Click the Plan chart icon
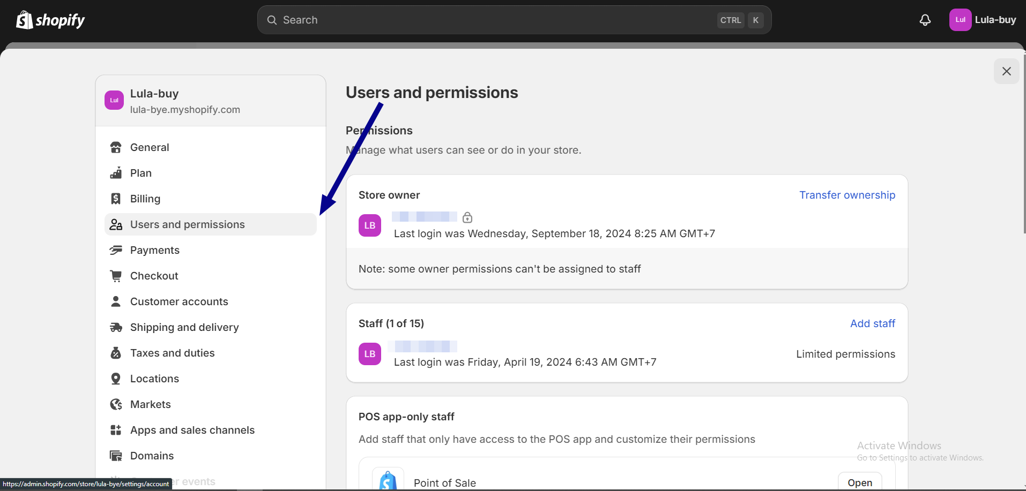 point(116,173)
